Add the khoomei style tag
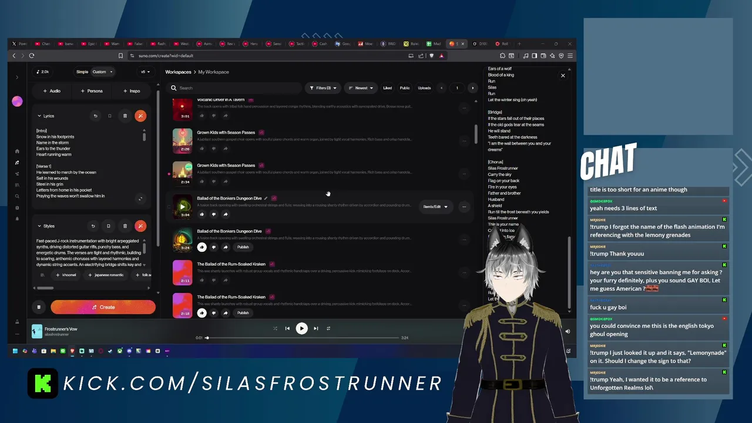 [x=66, y=275]
